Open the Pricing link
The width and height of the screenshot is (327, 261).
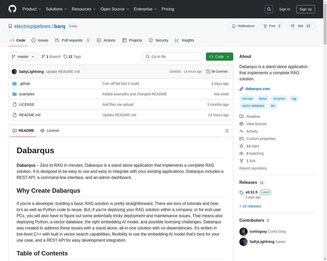(x=168, y=9)
